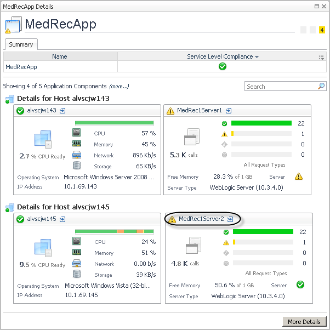Click the warning icon row in MedRec1Server1 requests
The width and height of the screenshot is (330, 330).
224,134
